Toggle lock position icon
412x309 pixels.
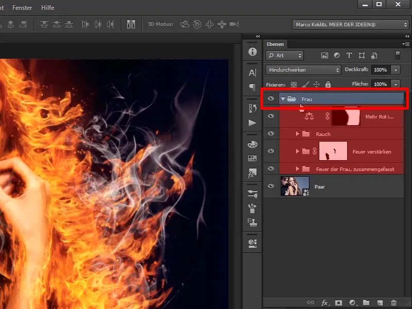[316, 84]
